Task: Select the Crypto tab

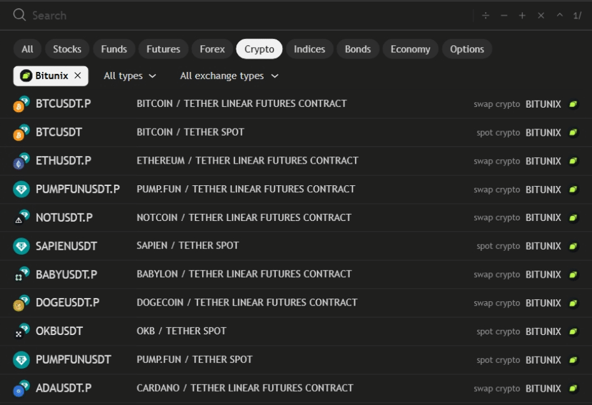Action: tap(259, 49)
